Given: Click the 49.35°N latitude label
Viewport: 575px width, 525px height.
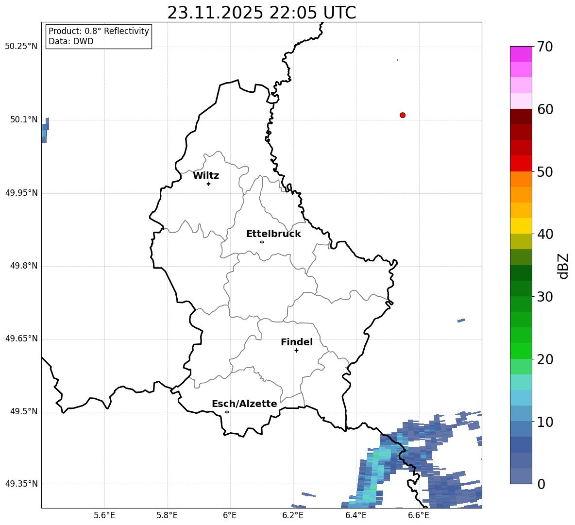Looking at the screenshot, I should click(21, 484).
